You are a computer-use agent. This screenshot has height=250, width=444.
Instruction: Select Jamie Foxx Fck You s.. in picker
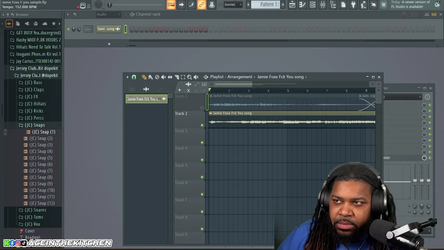[x=146, y=99]
